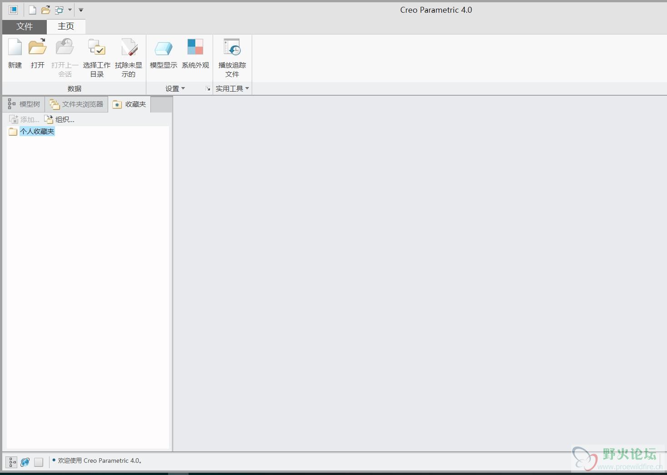The height and width of the screenshot is (475, 667).
Task: Expand the 设置 group dropdown
Action: click(x=175, y=88)
